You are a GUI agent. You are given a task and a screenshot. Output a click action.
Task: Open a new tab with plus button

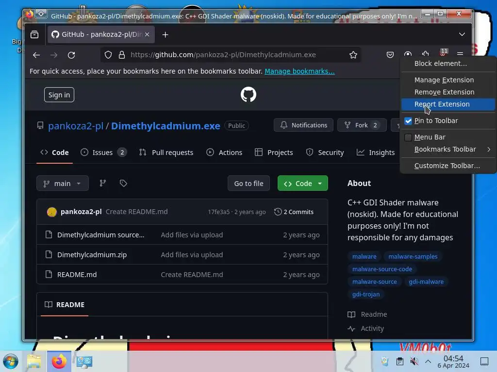click(x=165, y=35)
